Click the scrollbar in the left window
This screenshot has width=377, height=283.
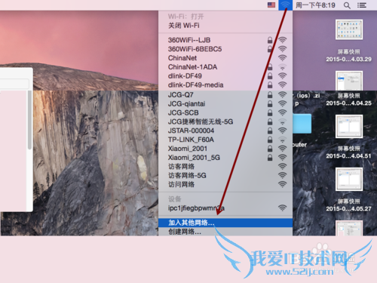click(x=29, y=119)
